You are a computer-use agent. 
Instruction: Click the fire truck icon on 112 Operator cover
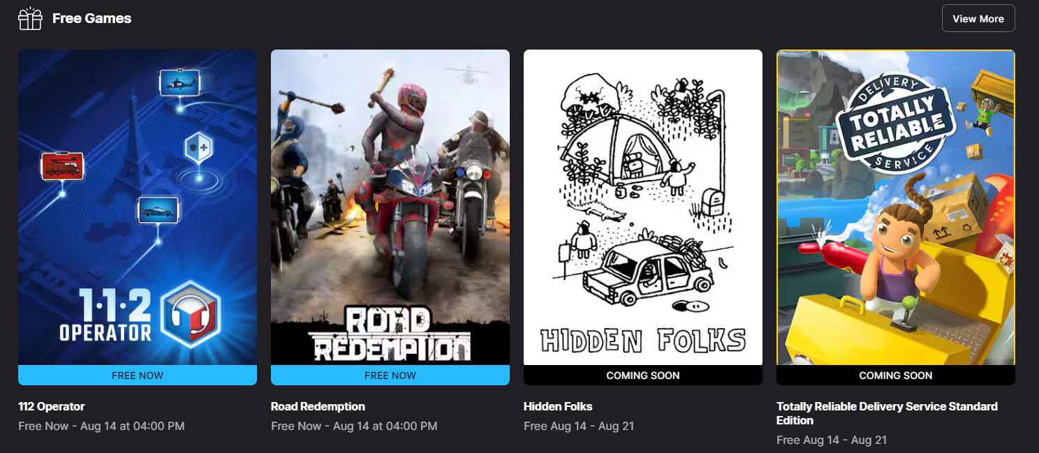tap(63, 166)
